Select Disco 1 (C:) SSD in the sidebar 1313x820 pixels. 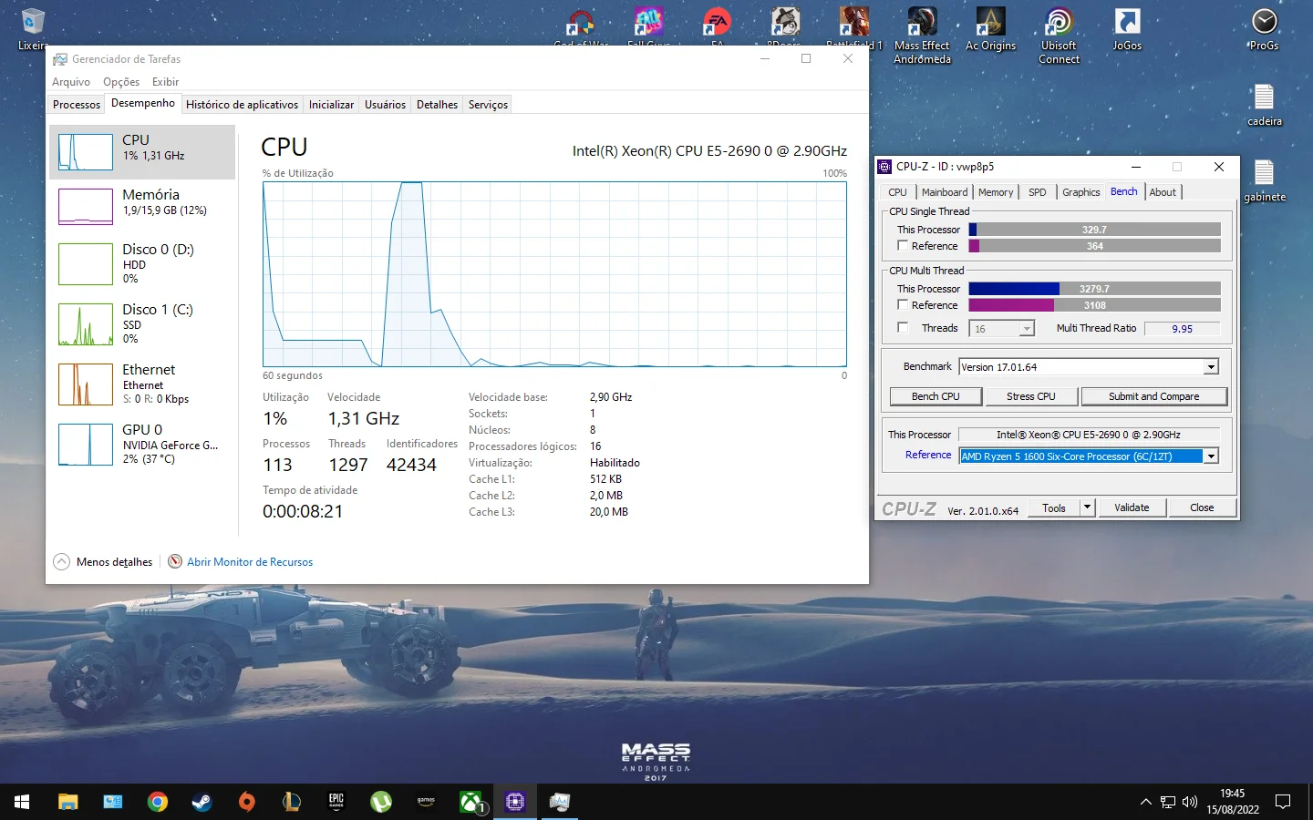[142, 323]
